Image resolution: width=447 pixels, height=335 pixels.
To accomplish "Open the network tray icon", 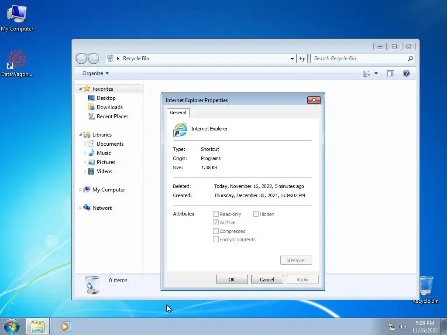I will [x=392, y=327].
